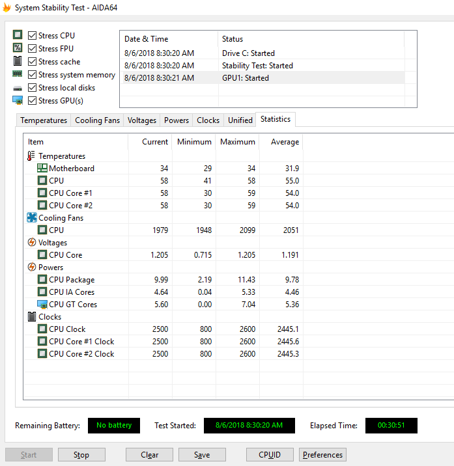
Task: Click the Voltages lightning icon
Action: (31, 242)
